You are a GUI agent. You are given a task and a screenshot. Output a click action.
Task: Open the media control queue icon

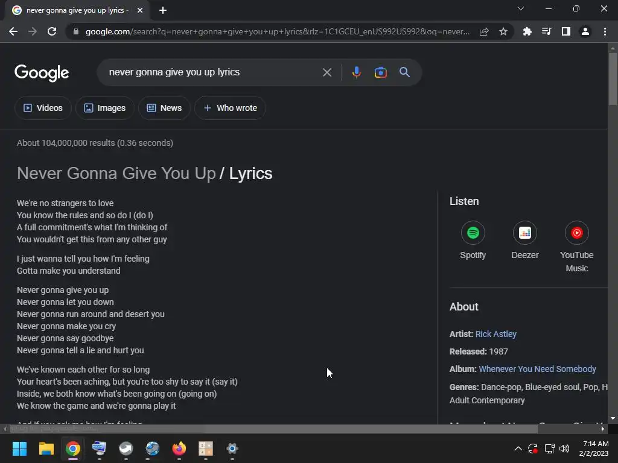coord(546,31)
